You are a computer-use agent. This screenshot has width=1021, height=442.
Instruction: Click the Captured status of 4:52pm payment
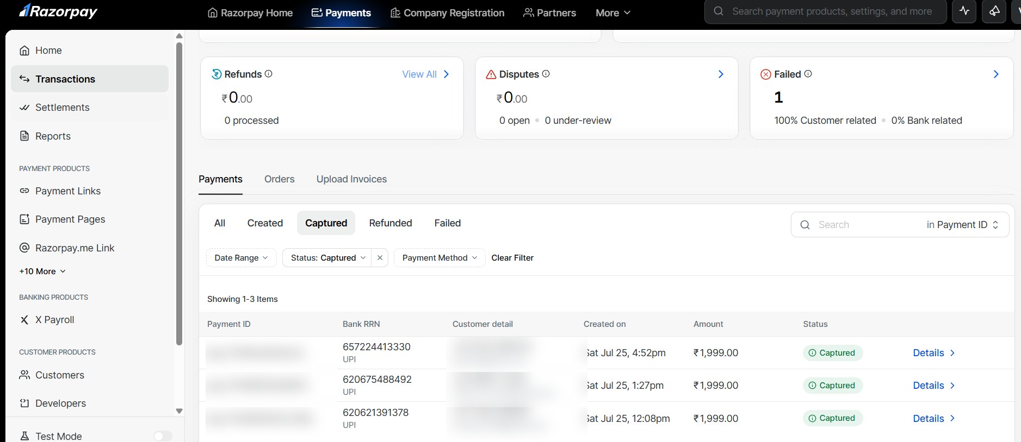pyautogui.click(x=832, y=353)
